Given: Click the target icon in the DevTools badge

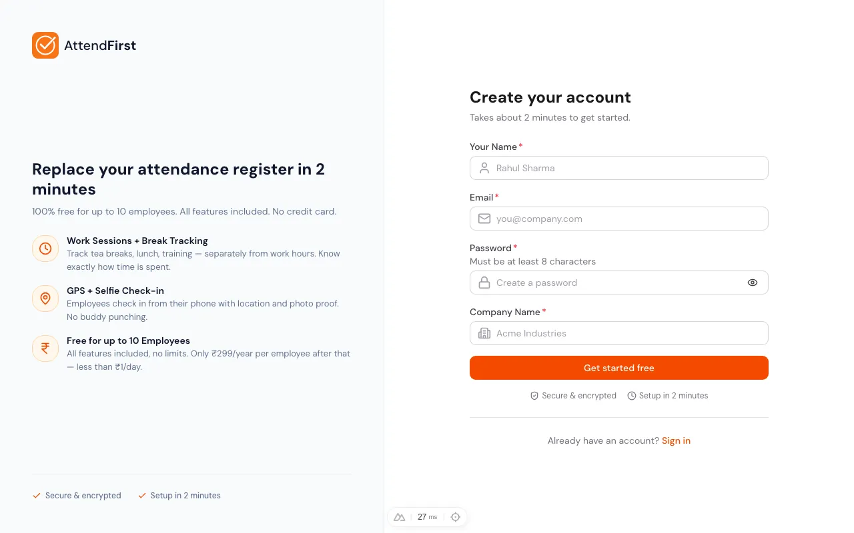Looking at the screenshot, I should 456,517.
